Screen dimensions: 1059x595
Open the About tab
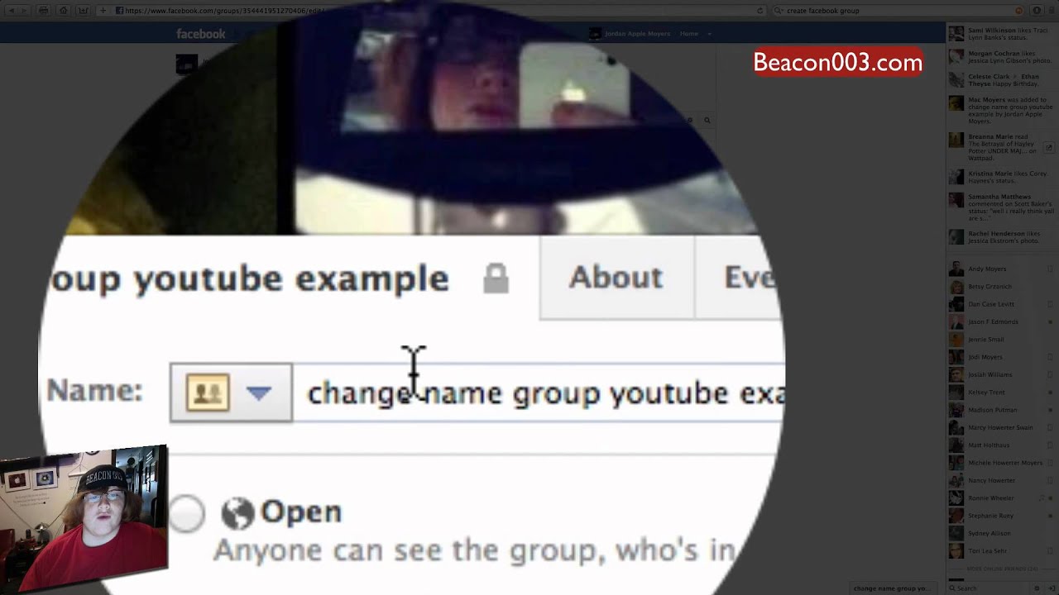pos(616,278)
